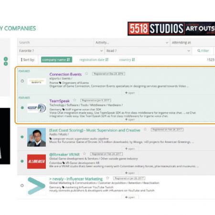Screen dimensions: 215x215
Task: Toggle read status circle for Connection Events
Action: pos(22,81)
